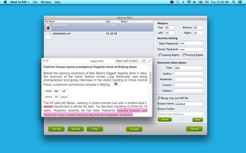The width and height of the screenshot is (246, 153).
Task: Click the broken image placeholder in preview
Action: coord(116,84)
